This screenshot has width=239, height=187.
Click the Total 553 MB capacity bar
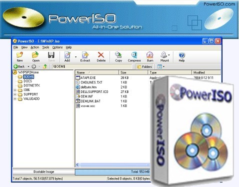(112, 172)
